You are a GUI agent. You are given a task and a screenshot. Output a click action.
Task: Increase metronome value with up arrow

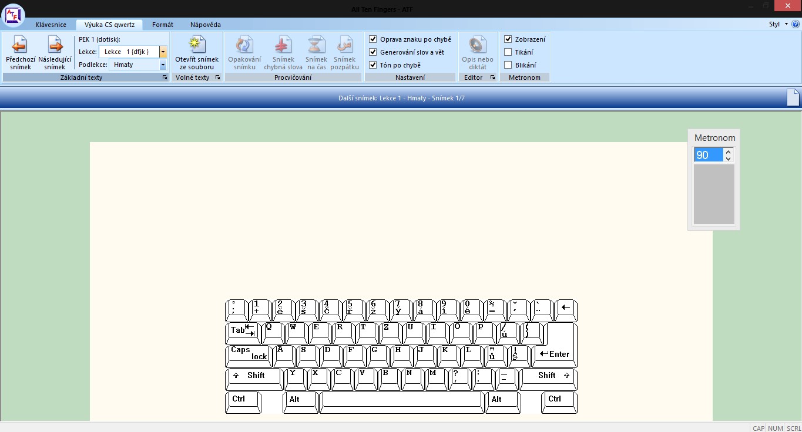coord(729,151)
